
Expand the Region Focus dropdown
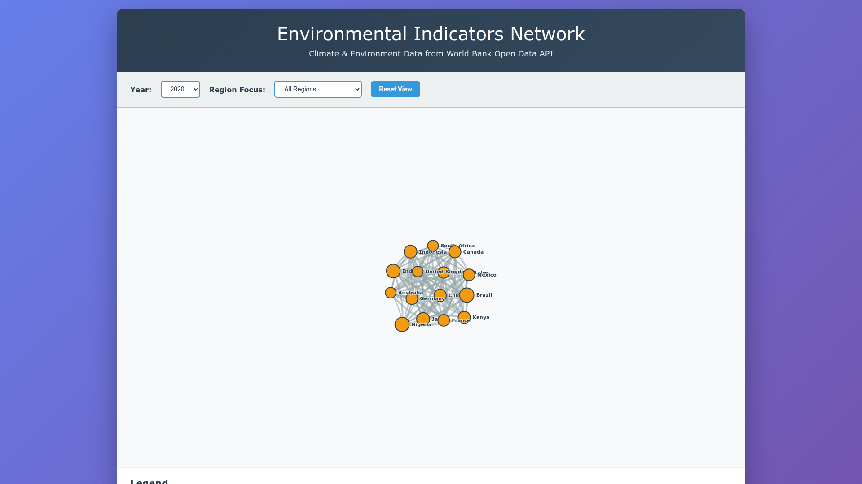click(318, 89)
